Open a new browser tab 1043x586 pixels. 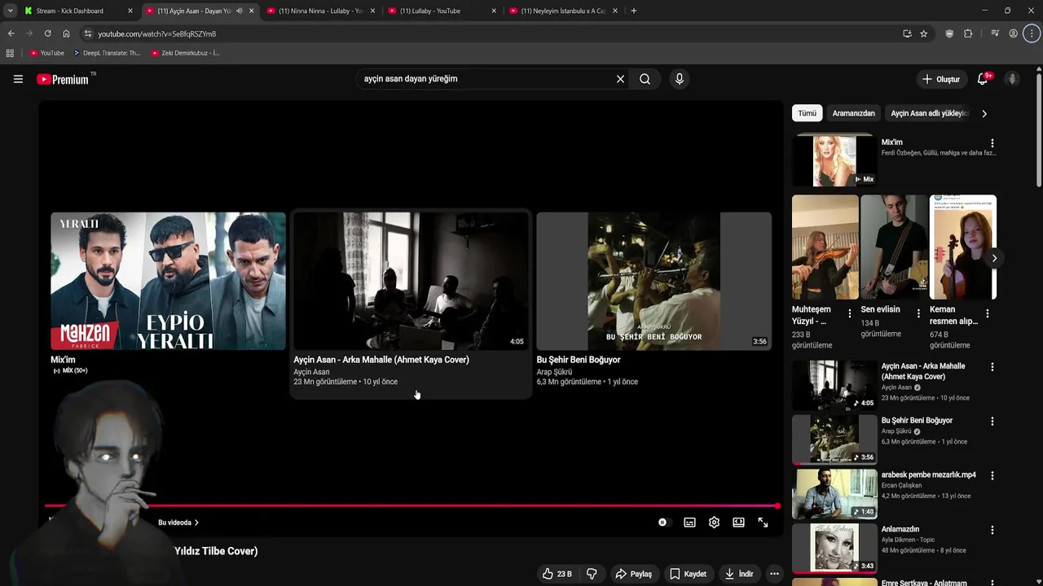[x=634, y=11]
